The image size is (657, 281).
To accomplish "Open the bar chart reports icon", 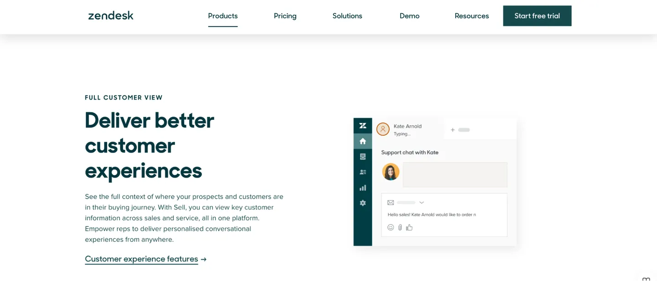I will point(363,188).
